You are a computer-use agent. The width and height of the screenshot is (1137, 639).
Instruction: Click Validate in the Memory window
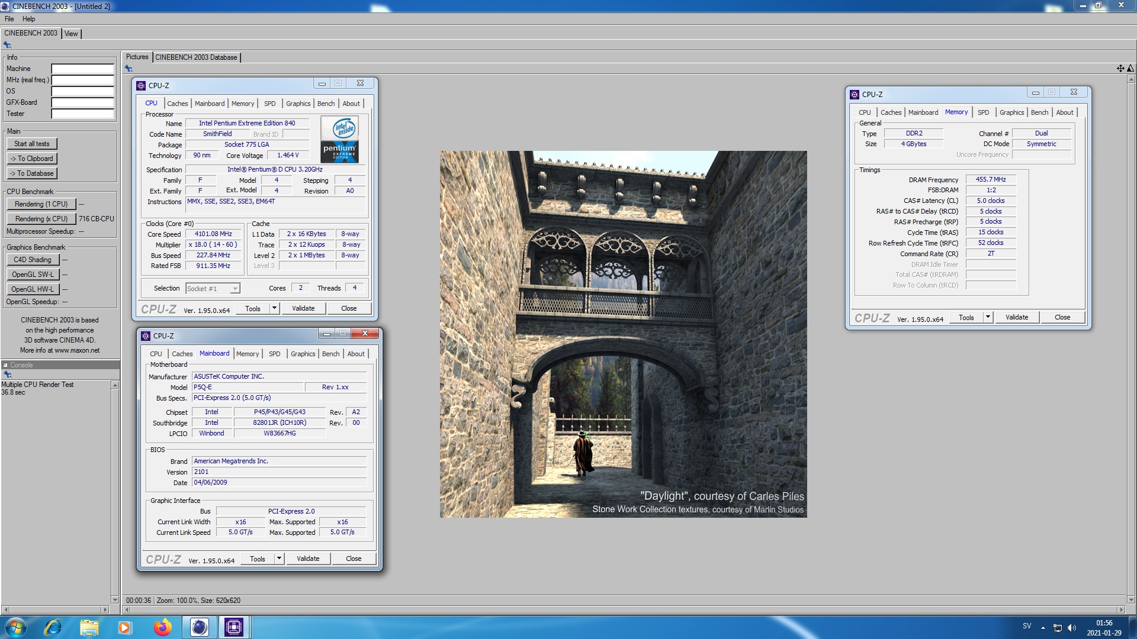1017,317
